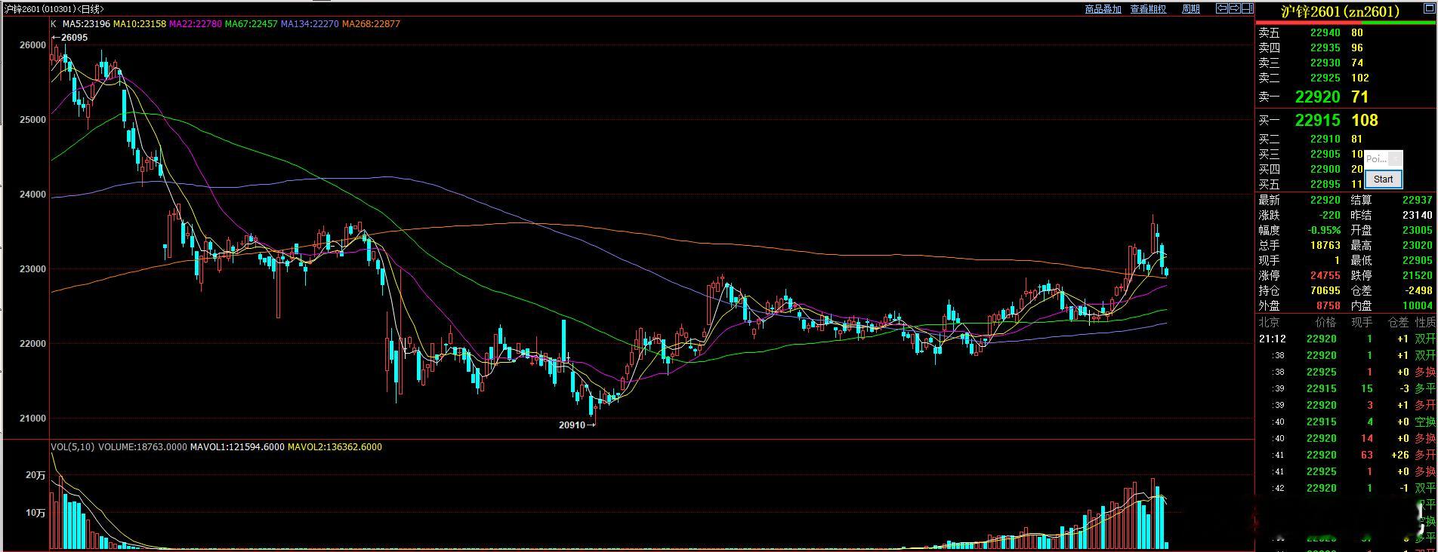This screenshot has height=552, width=1438.
Task: Open the 周期 period selector
Action: 1191,9
